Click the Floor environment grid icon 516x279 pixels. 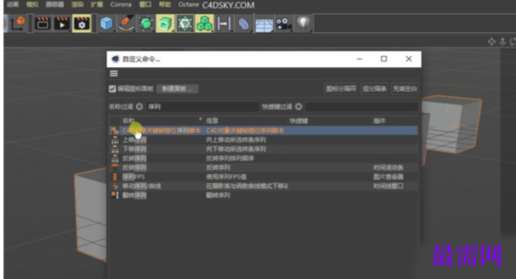[264, 24]
